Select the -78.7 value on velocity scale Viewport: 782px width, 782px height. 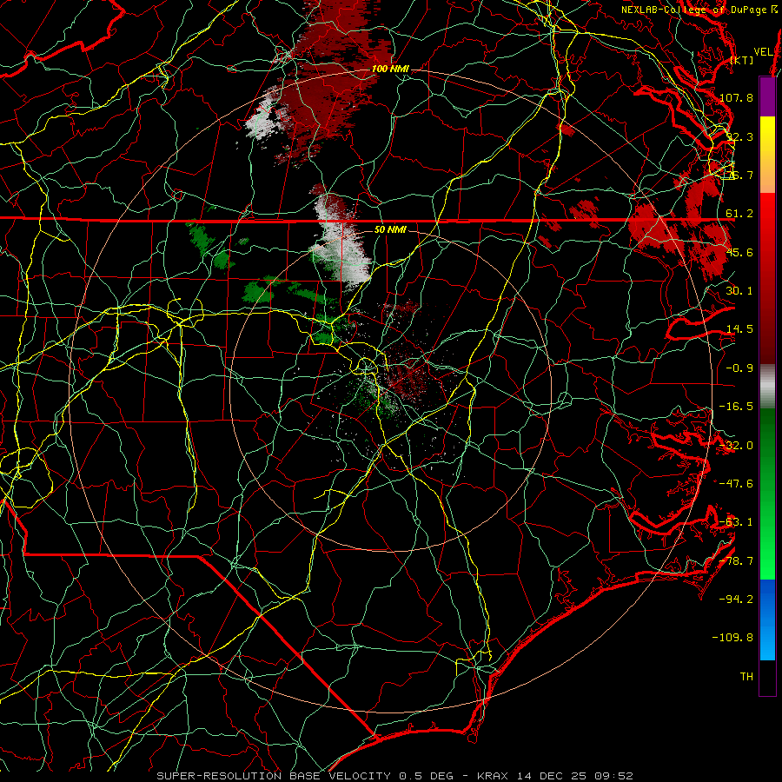click(736, 561)
